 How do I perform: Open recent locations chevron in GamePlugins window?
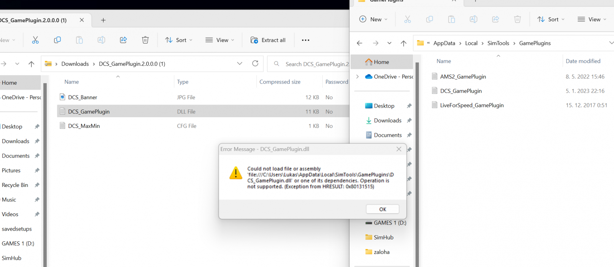(x=390, y=43)
